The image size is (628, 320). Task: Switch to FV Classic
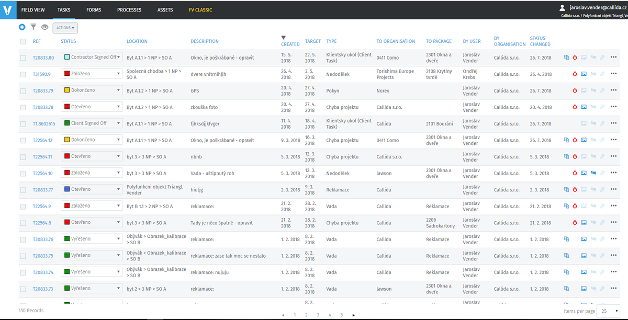200,10
